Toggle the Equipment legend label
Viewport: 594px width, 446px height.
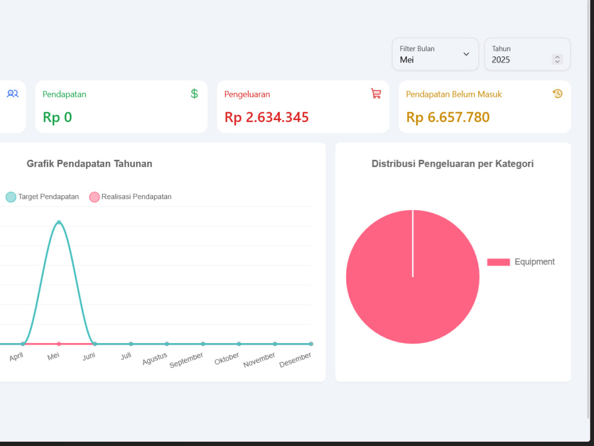coord(534,262)
